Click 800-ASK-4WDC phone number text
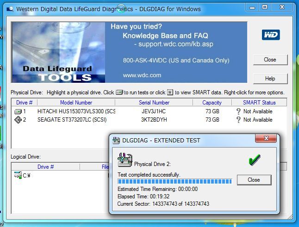This screenshot has width=299, height=227. [x=176, y=61]
